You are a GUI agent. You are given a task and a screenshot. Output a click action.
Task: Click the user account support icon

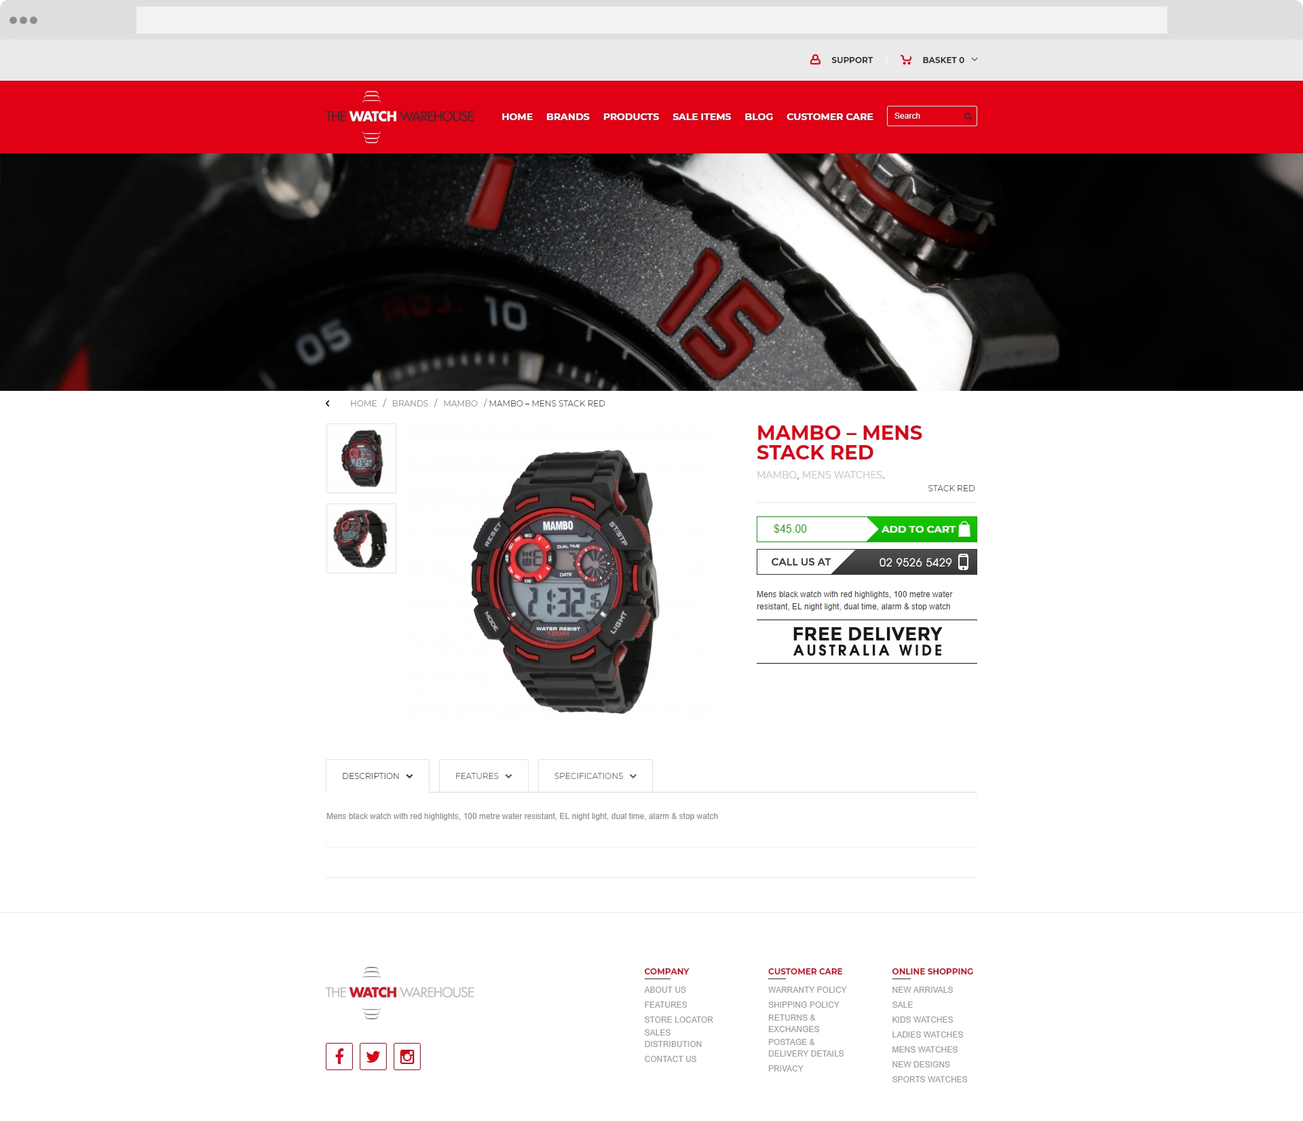[816, 60]
